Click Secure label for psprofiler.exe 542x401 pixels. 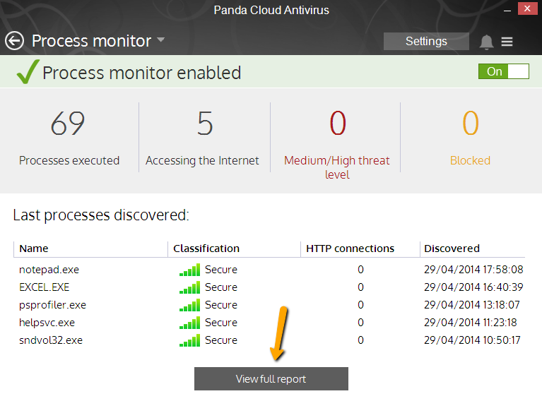pyautogui.click(x=221, y=305)
